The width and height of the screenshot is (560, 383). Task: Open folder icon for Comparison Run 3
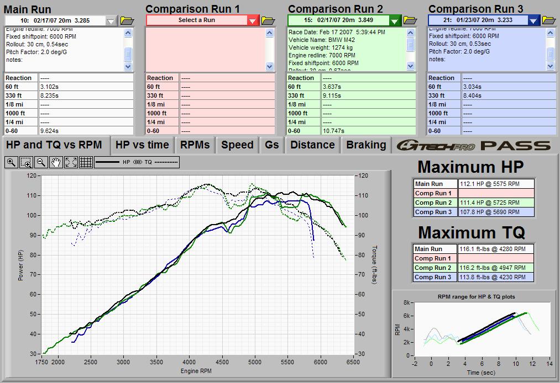click(x=549, y=20)
